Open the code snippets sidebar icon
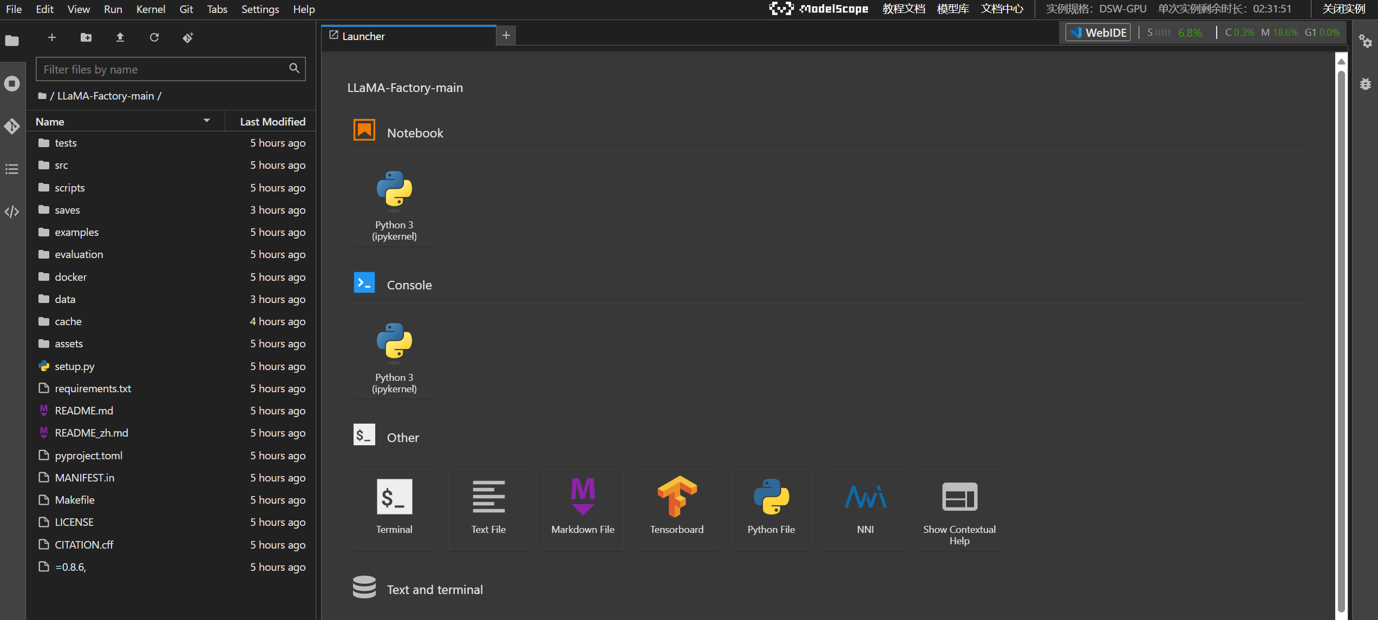 pos(12,212)
